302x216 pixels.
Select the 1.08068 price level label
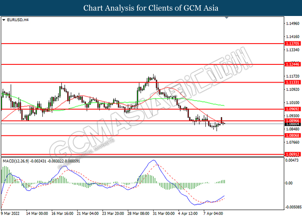click(293, 136)
